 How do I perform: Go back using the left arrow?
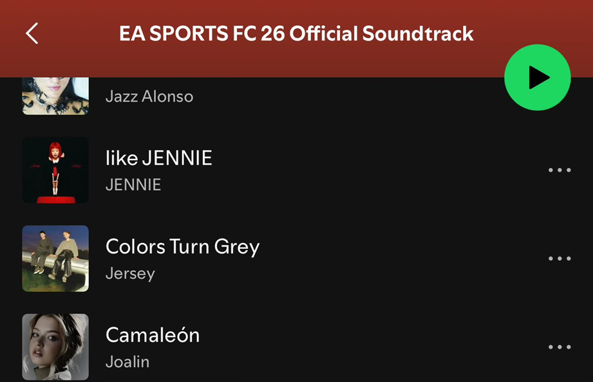coord(32,33)
